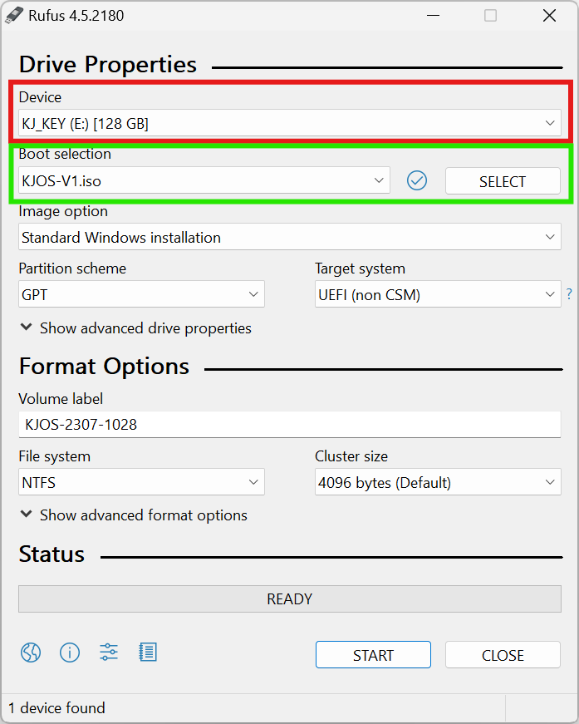
Task: Open the language globe icon
Action: click(31, 653)
